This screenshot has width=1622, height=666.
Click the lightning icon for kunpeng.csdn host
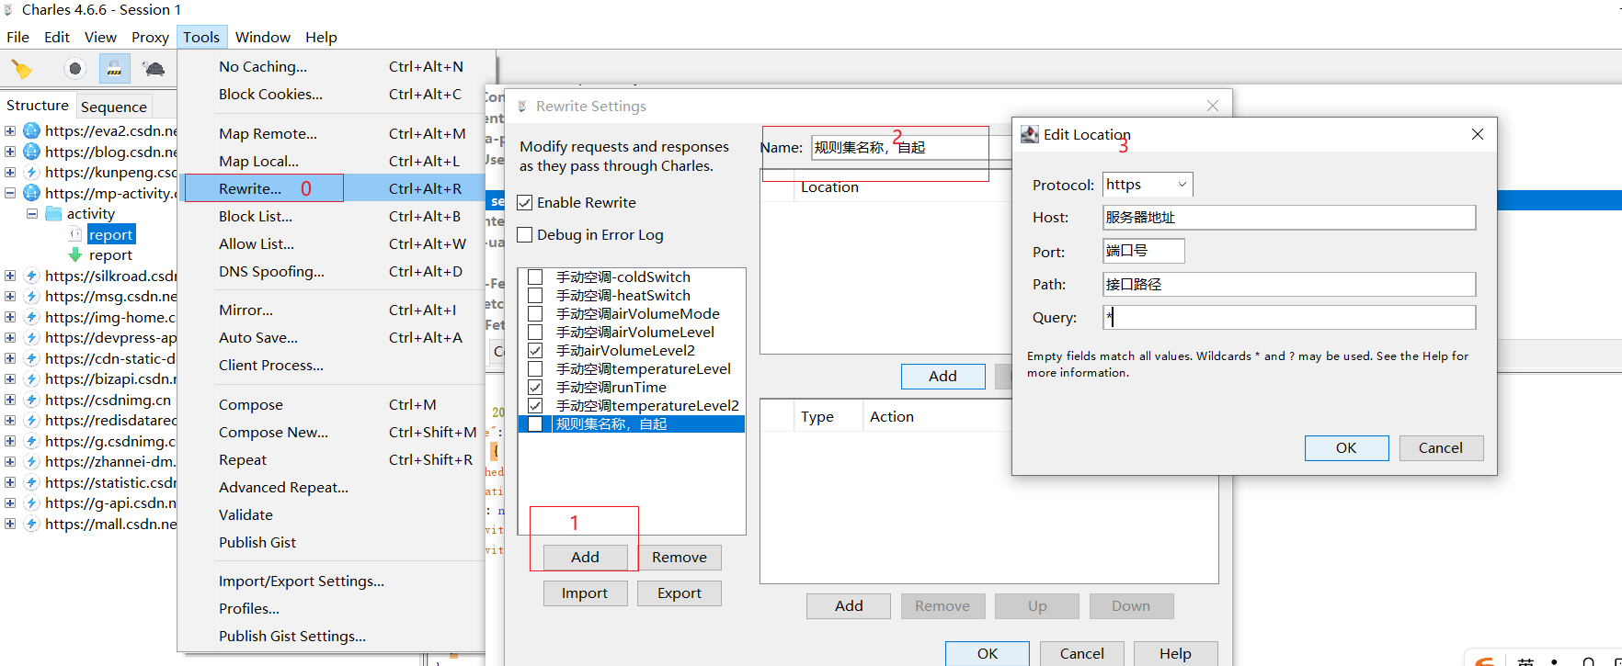click(31, 172)
